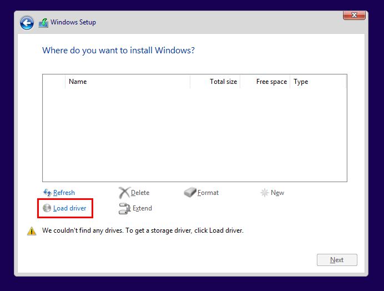Click the Delete X icon

tap(124, 193)
